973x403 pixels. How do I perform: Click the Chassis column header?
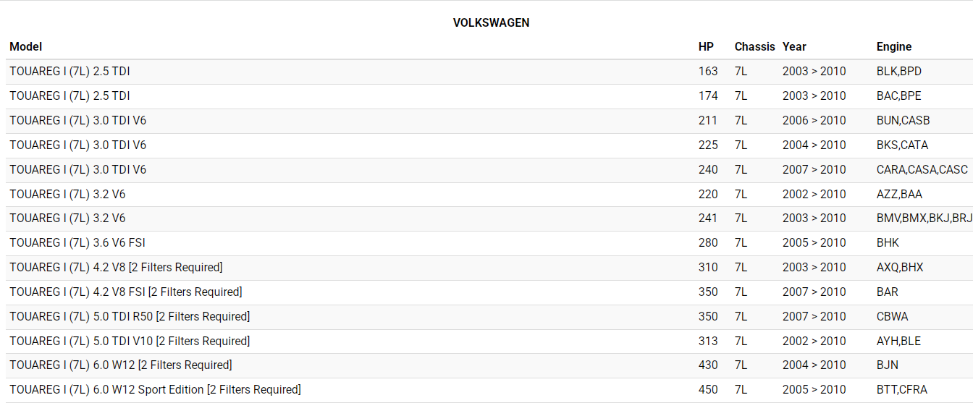[x=754, y=46]
